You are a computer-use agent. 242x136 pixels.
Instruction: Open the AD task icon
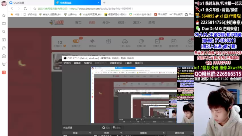tap(173, 41)
